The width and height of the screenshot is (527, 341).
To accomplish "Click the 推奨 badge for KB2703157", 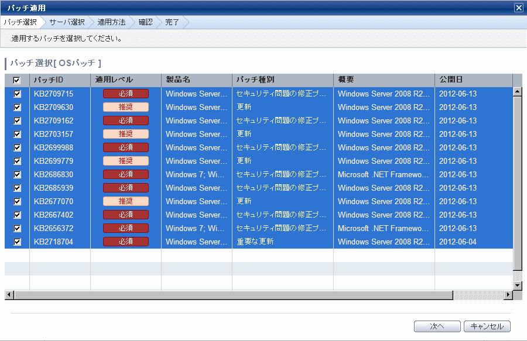I will click(126, 134).
